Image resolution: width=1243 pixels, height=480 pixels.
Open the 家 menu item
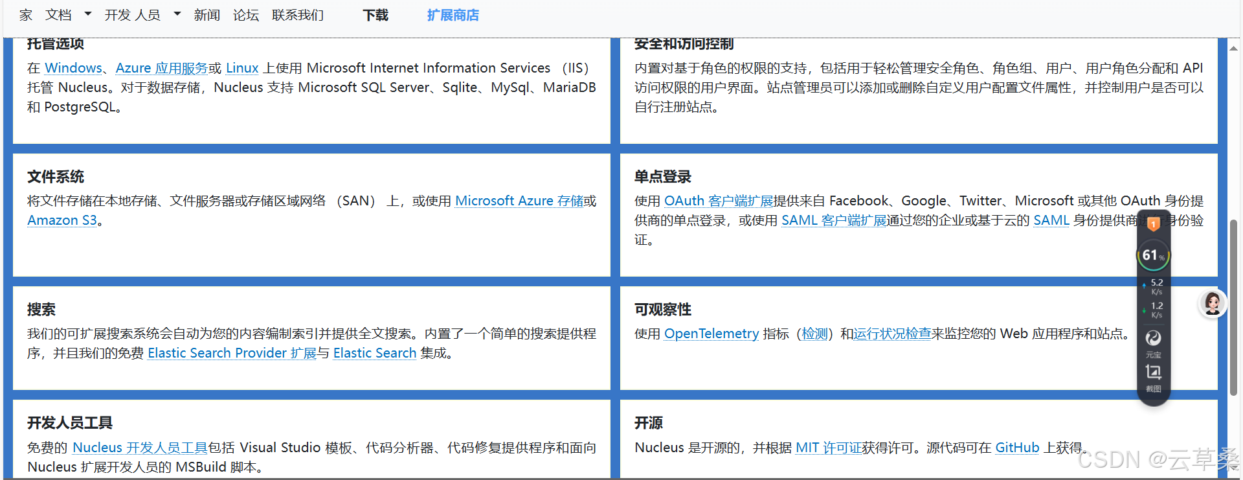coord(26,15)
